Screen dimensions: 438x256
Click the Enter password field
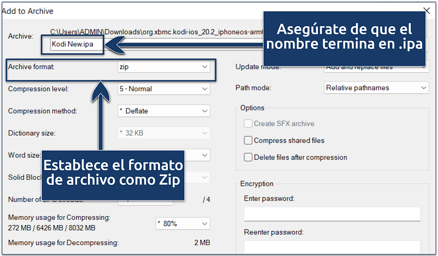tap(332, 214)
